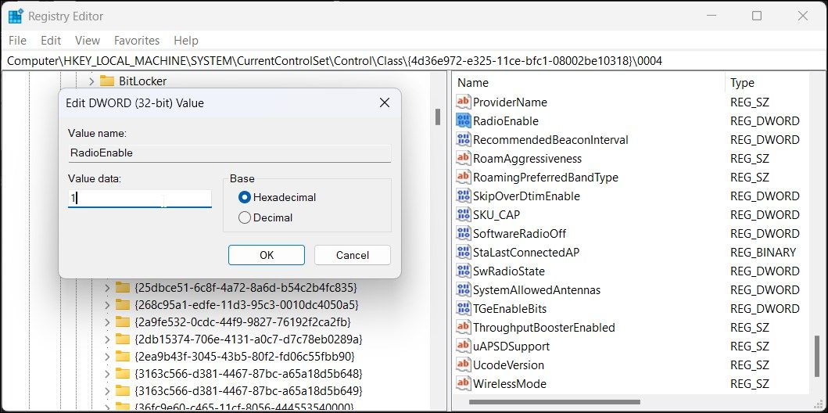Screen dimensions: 828x413
Task: Click the Value data input field
Action: tap(140, 199)
